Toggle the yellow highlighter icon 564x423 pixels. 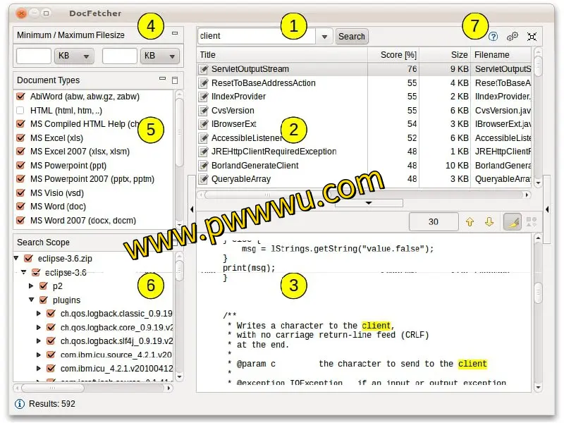coord(513,221)
